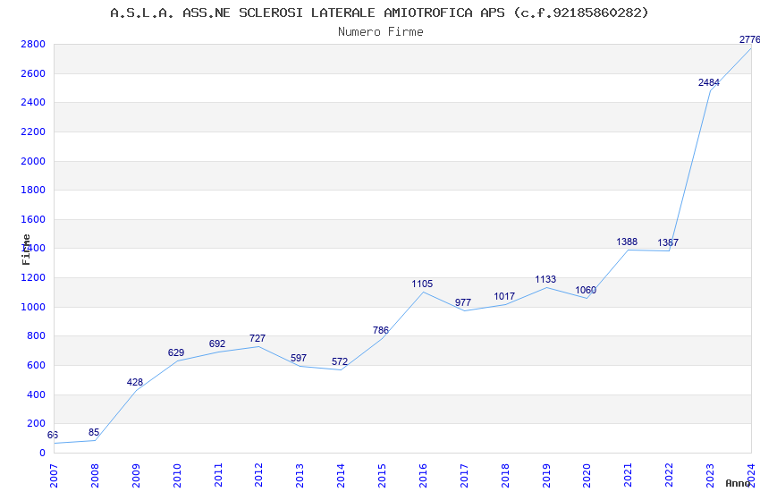Click y-axis value 0
This screenshot has width=760, height=492.
click(42, 453)
